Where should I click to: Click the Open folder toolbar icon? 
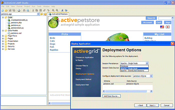(x=6, y=10)
